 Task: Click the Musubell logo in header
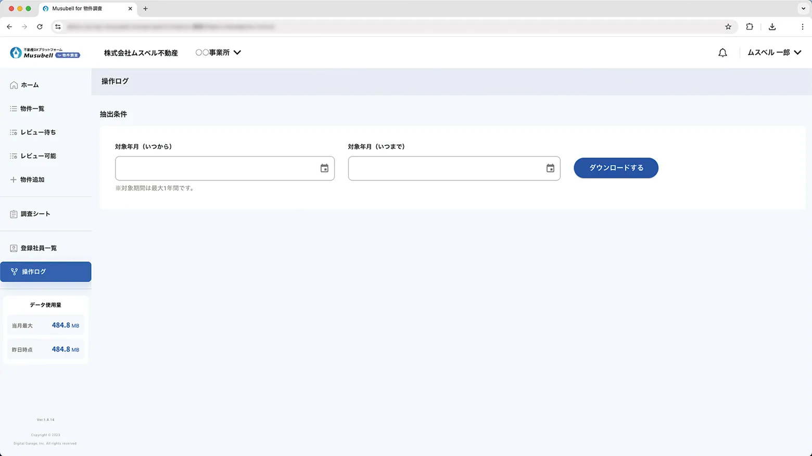coord(45,53)
